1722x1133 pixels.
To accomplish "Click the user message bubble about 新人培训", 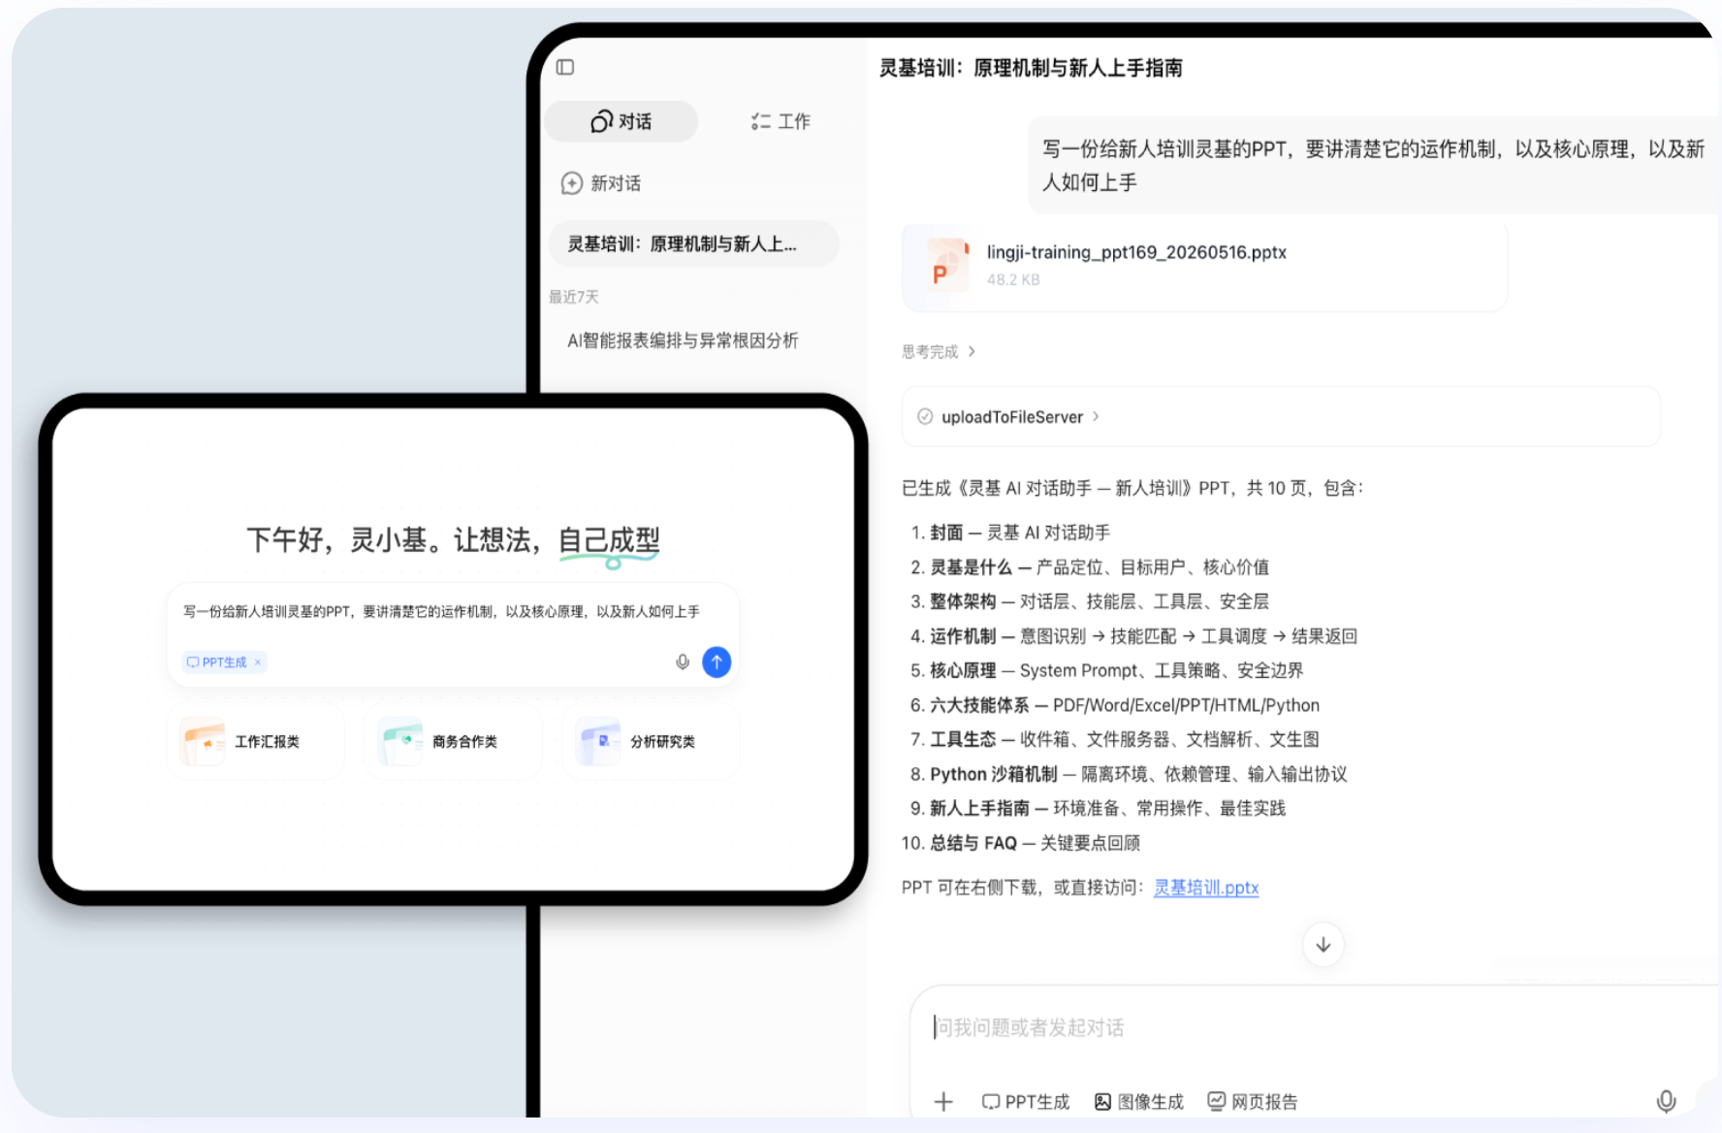I will click(1373, 166).
